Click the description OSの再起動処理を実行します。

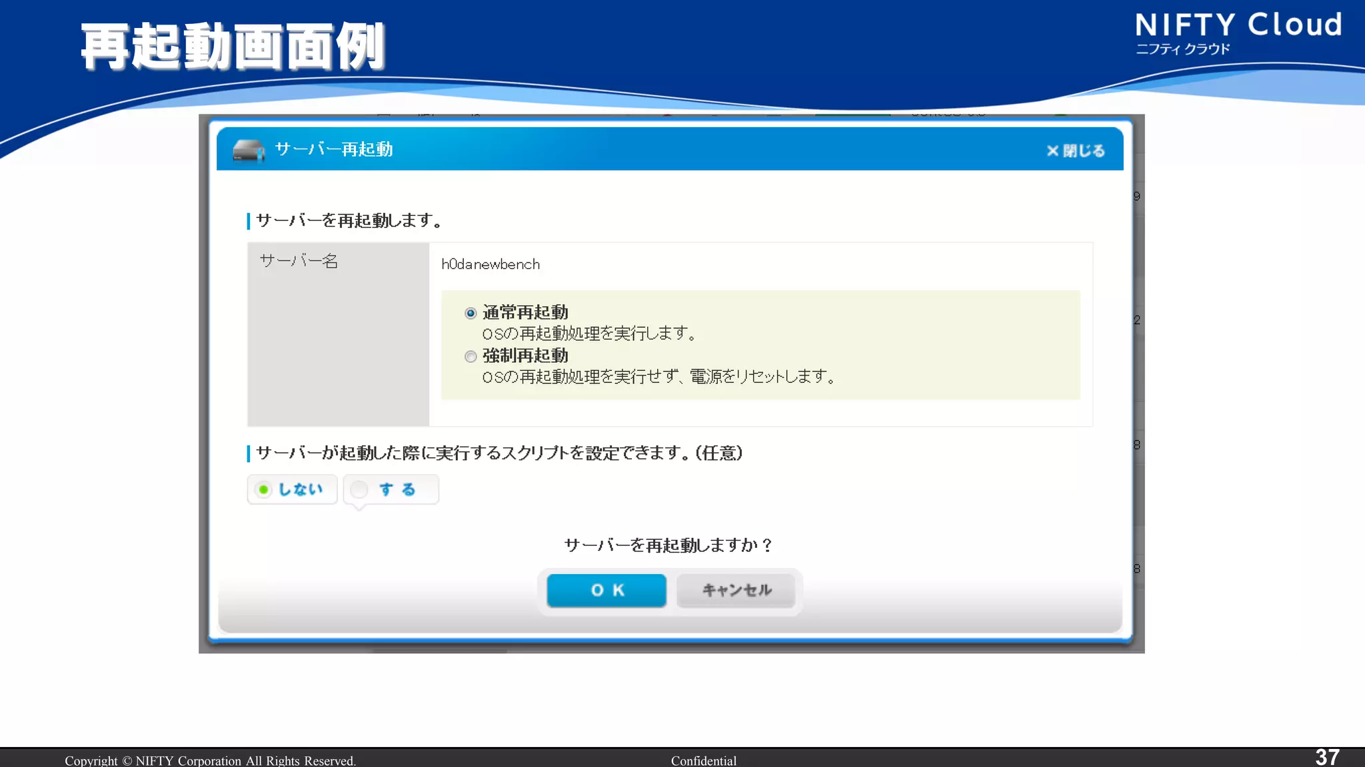click(589, 334)
